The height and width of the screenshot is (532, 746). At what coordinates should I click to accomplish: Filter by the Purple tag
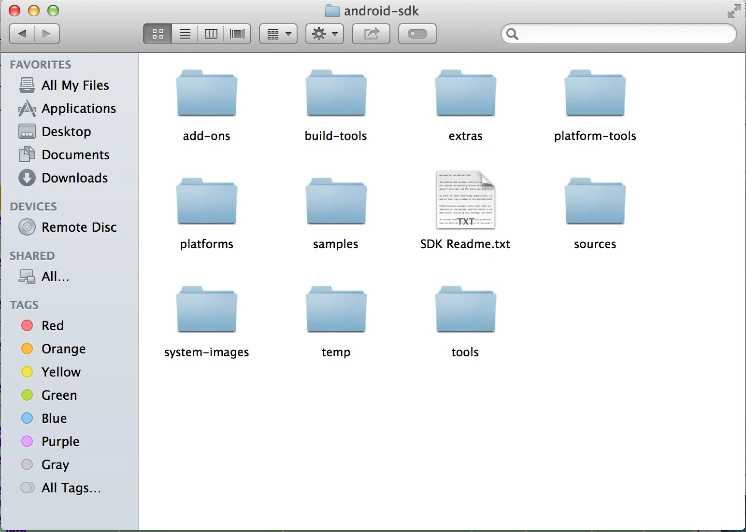click(x=70, y=442)
